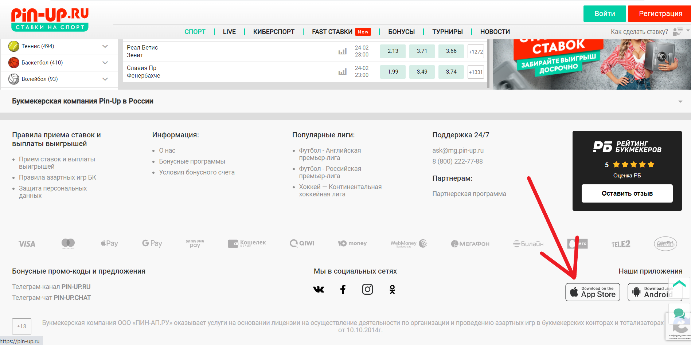
Task: Open statistics icon for Славия Пр – Фенербахче
Action: click(343, 72)
